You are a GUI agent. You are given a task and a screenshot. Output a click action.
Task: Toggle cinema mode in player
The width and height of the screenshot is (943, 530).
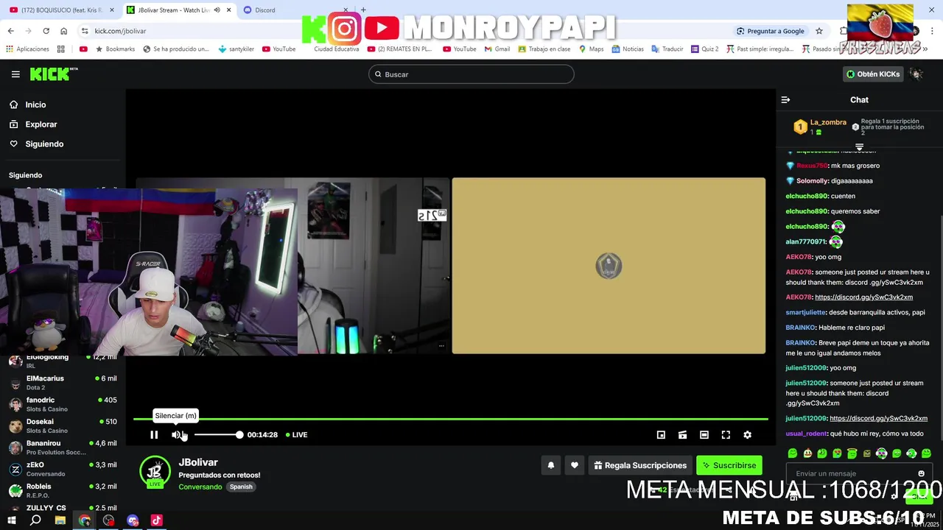click(683, 435)
